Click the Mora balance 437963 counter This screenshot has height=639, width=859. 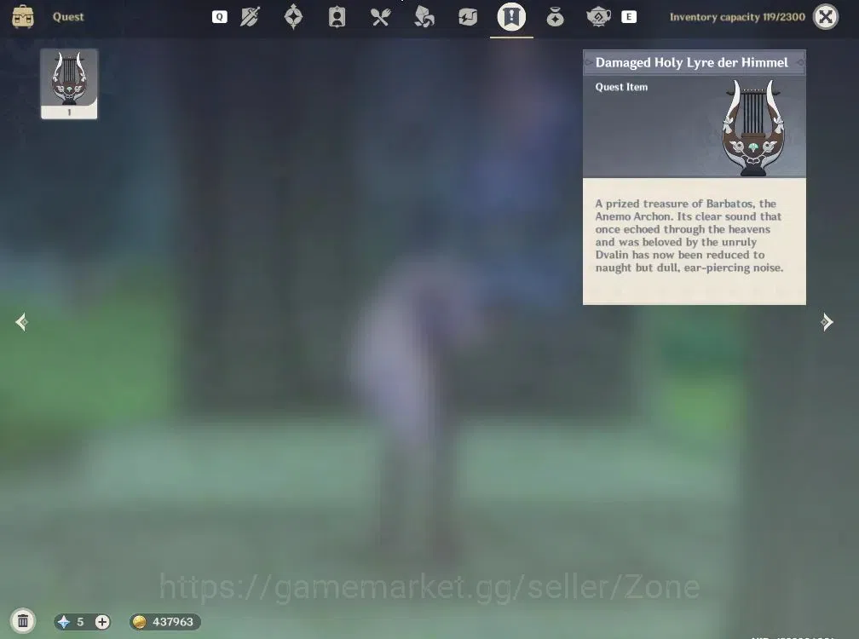[165, 621]
